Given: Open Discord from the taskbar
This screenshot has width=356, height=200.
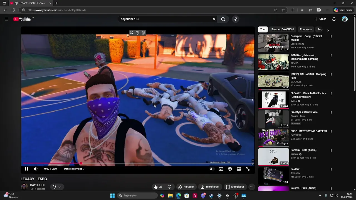Looking at the screenshot, I should pos(203,196).
